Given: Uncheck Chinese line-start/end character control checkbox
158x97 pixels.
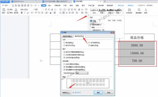Looking at the screenshot, I should point(64,52).
